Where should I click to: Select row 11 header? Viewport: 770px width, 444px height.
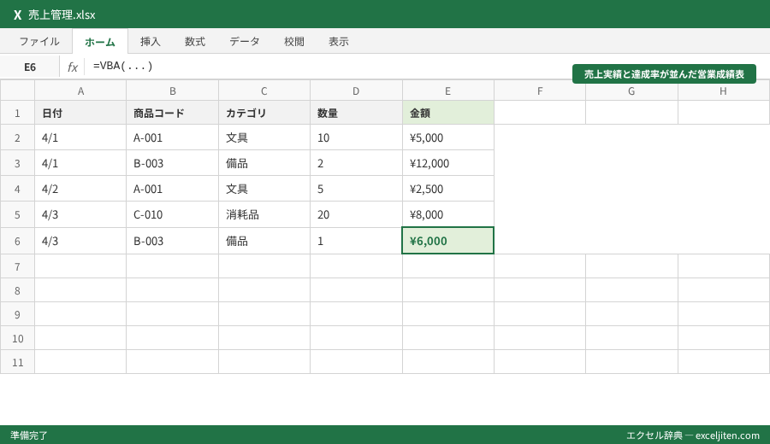click(17, 362)
